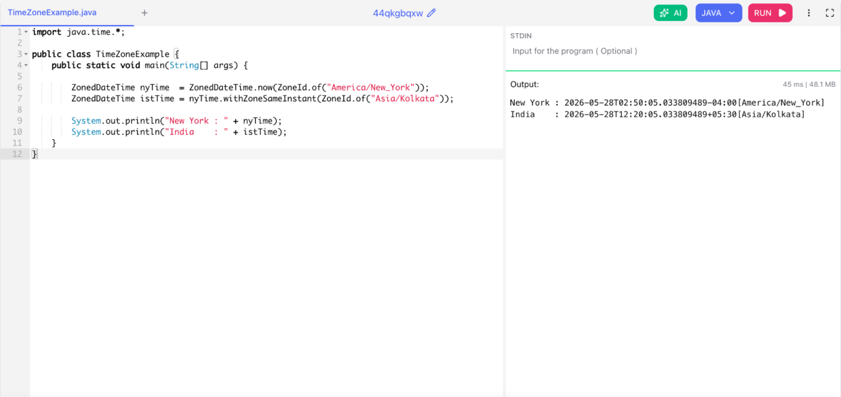Collapse the main method fold arrow at line 4

click(26, 65)
